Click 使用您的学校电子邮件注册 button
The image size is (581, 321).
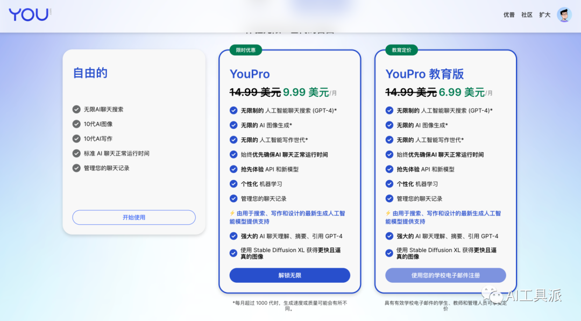[x=445, y=275]
